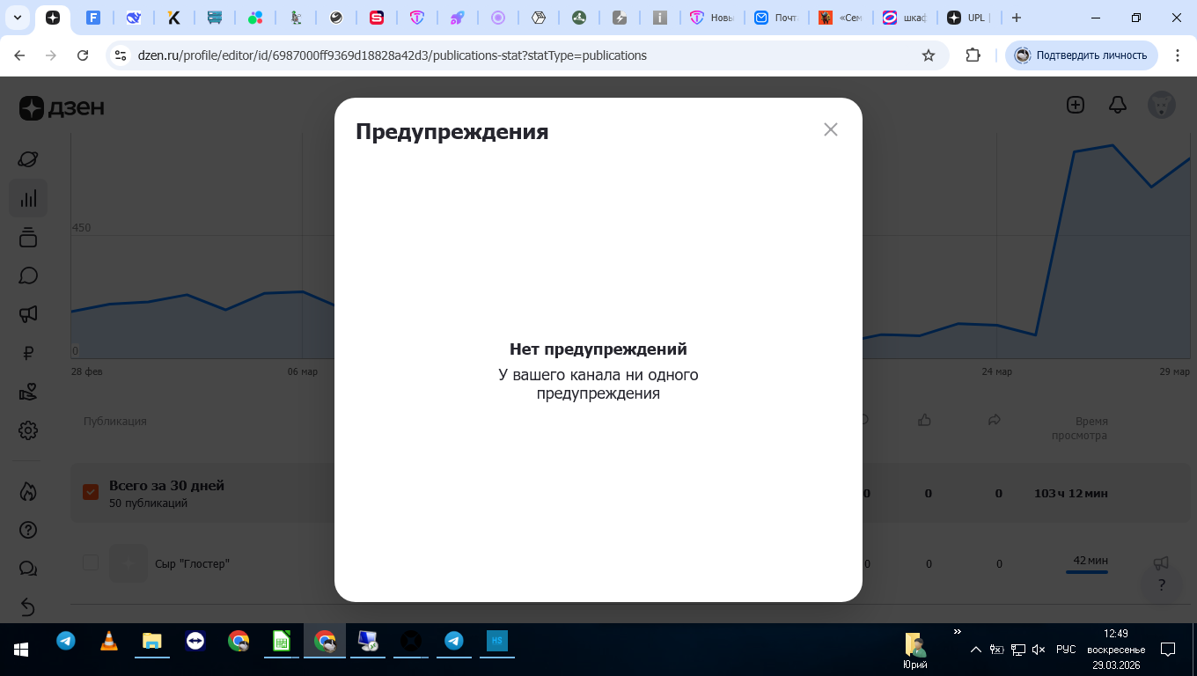Click the Сыр "Глостер" publication title
This screenshot has height=676, width=1197.
[192, 563]
